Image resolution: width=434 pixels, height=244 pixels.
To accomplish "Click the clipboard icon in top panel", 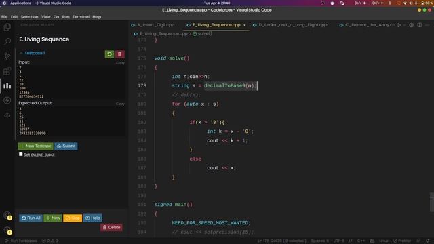I will (x=342, y=3).
